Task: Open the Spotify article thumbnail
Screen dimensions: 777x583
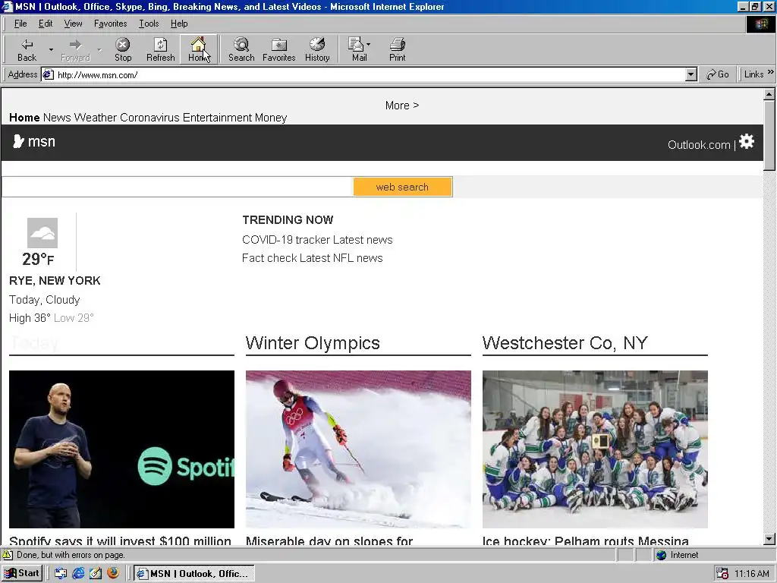Action: click(x=121, y=449)
